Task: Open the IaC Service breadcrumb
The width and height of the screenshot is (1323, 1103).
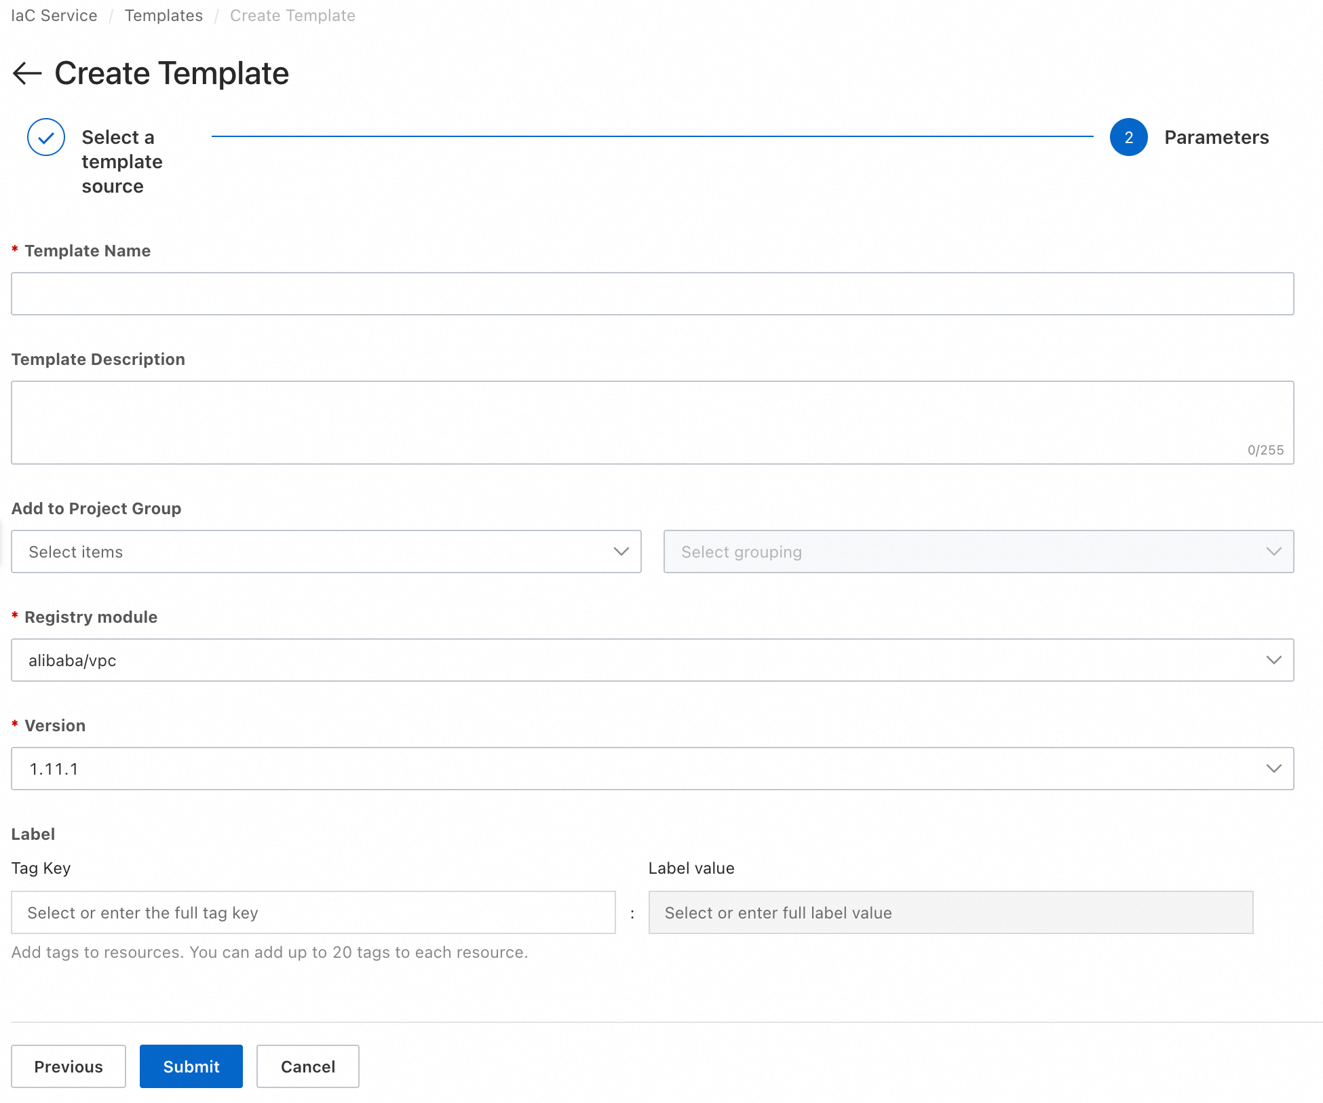Action: [54, 16]
